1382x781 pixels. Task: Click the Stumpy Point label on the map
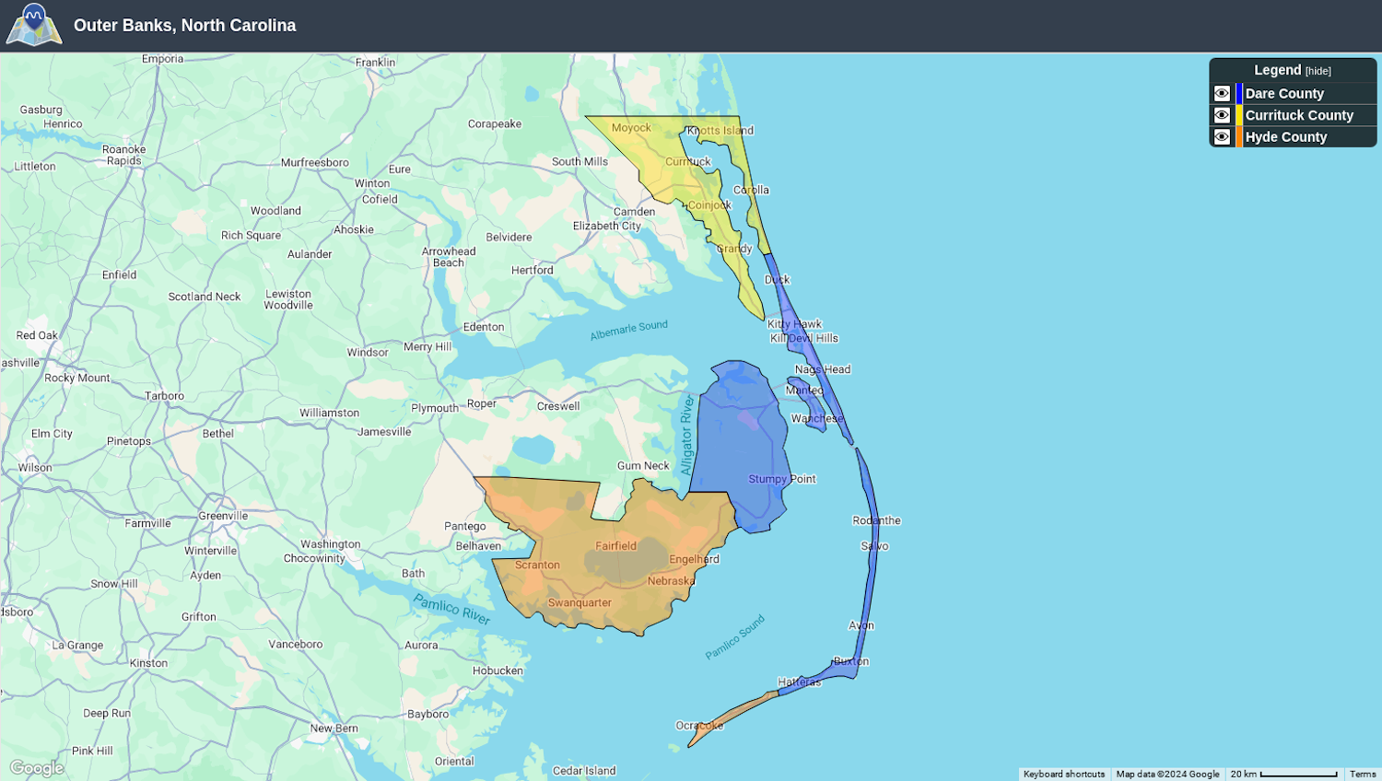coord(780,478)
